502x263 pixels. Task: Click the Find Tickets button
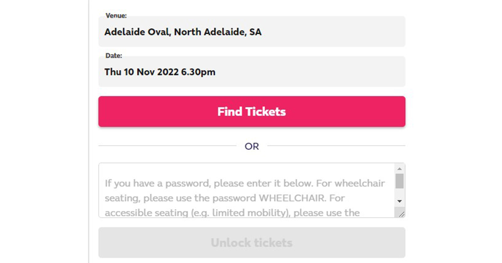coord(251,111)
